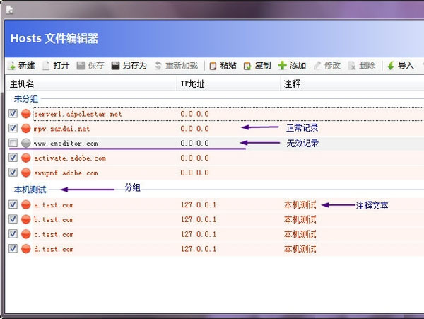Add a new record with 添加
The height and width of the screenshot is (319, 424).
coord(283,66)
